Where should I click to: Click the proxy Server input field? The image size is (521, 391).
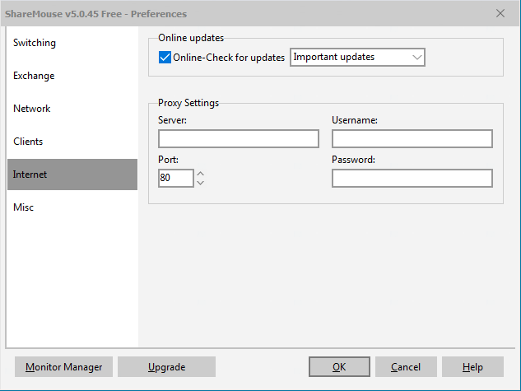[238, 138]
